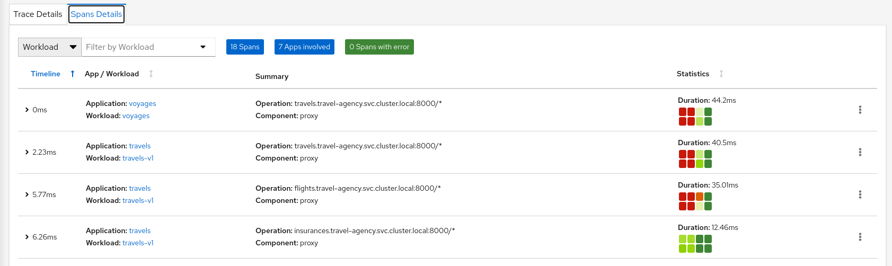
Task: Open kebab menu for voyages span row
Action: (x=860, y=110)
